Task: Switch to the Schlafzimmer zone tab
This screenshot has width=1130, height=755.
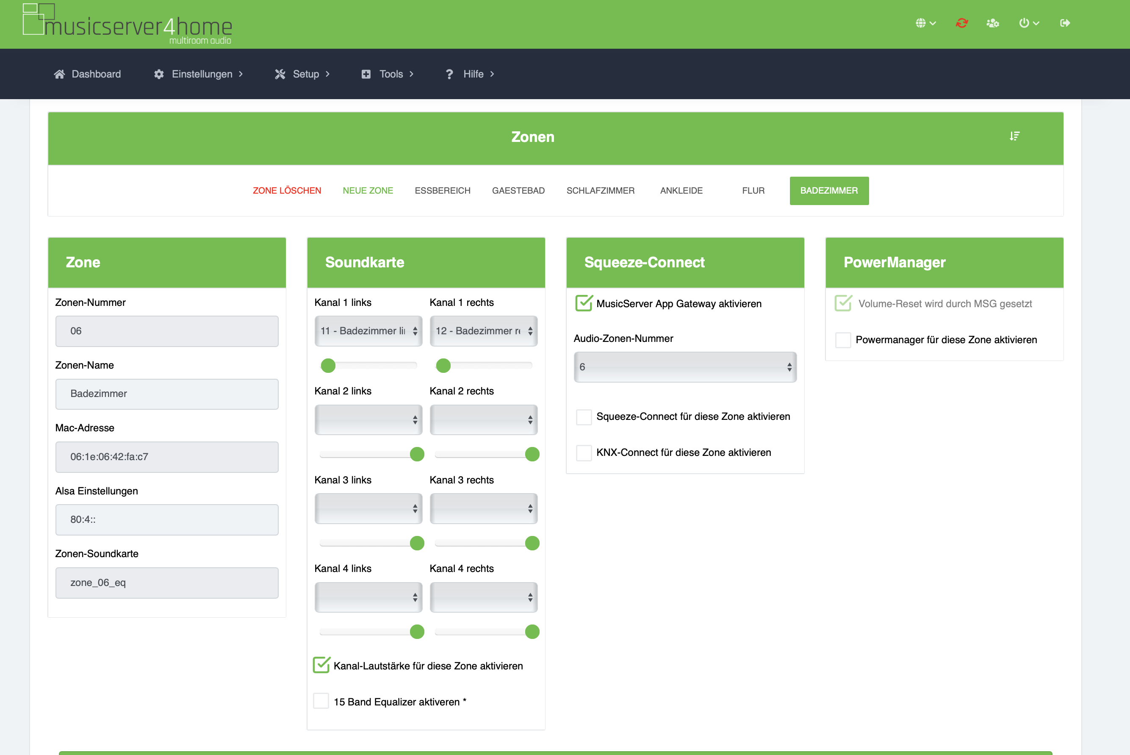Action: (600, 191)
